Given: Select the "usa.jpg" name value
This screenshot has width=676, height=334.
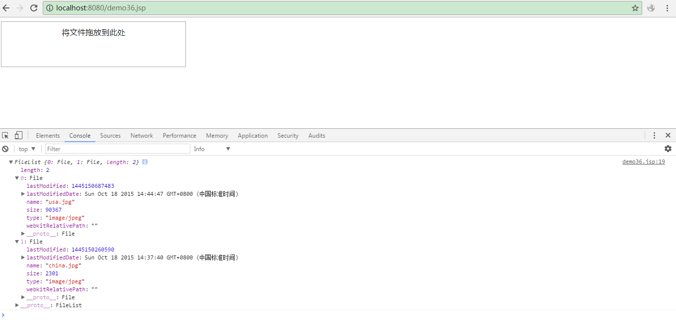Looking at the screenshot, I should 60,202.
